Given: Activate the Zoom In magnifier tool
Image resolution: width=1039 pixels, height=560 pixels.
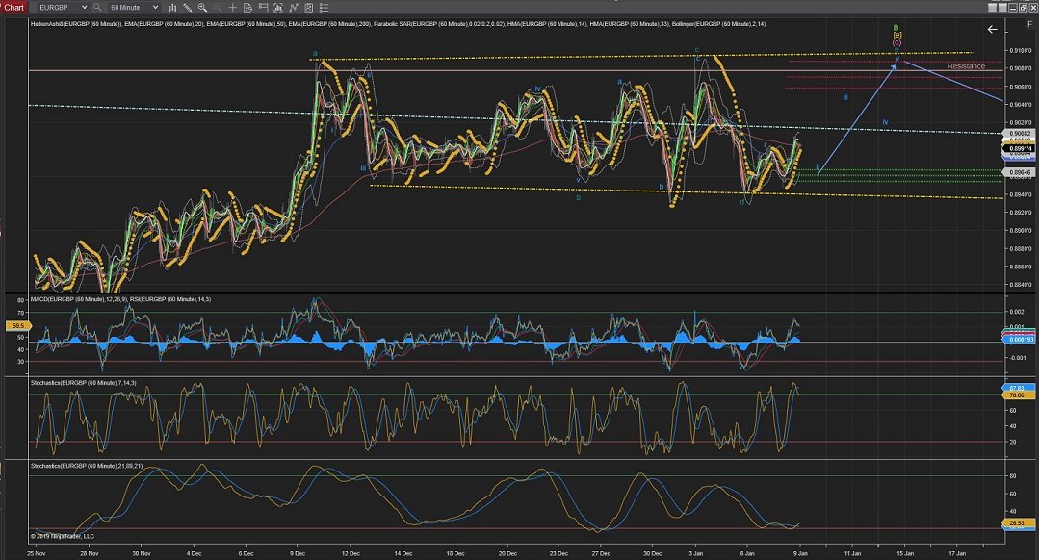Looking at the screenshot, I should (202, 8).
